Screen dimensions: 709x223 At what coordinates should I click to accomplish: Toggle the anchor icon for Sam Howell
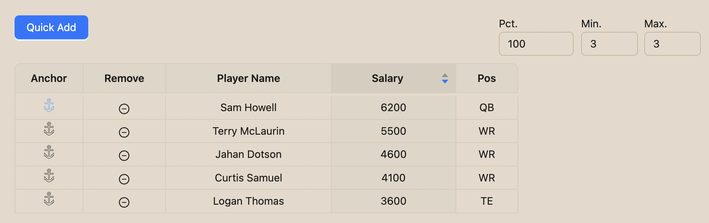49,106
